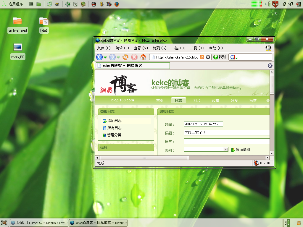The width and height of the screenshot is (303, 227).
Task: Click the status bar load-time extension icon
Action: (256, 163)
